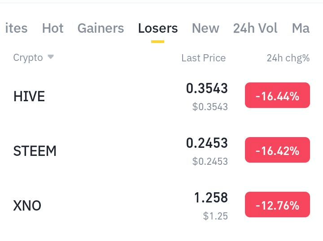Open the Gainers tab

[100, 28]
